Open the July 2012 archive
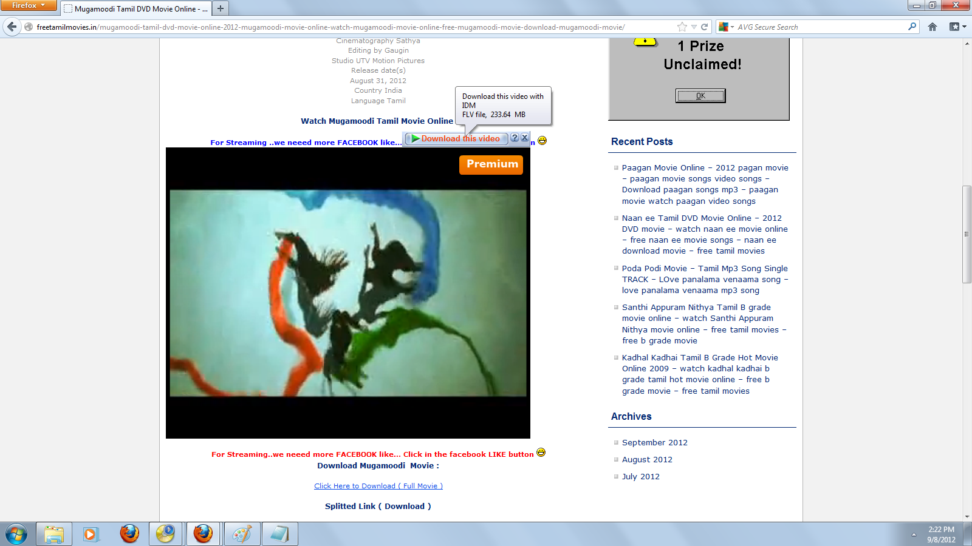The width and height of the screenshot is (972, 546). tap(641, 477)
